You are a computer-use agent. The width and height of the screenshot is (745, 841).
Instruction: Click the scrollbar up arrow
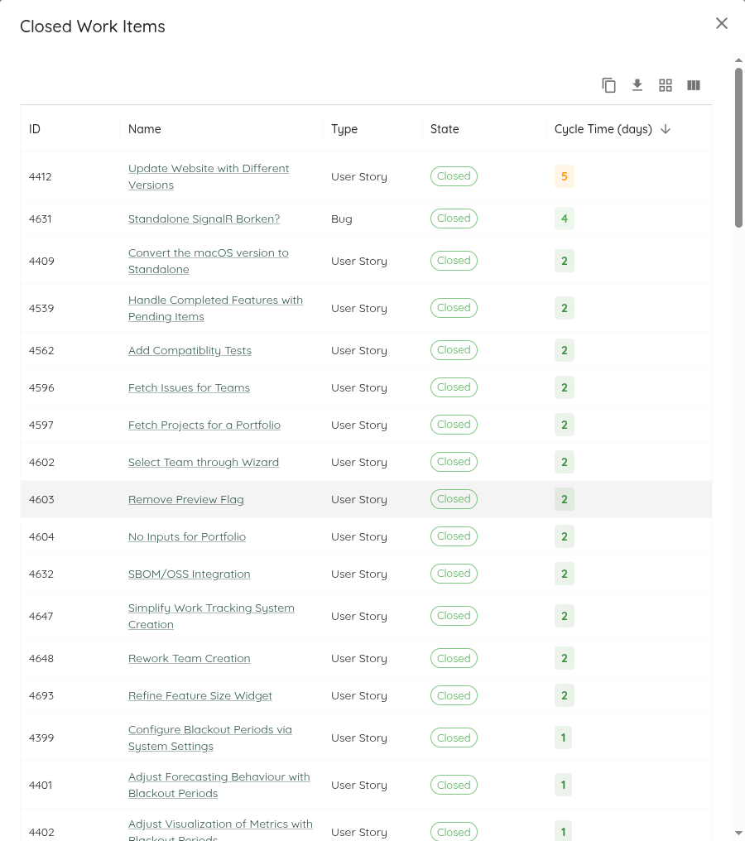pos(738,60)
